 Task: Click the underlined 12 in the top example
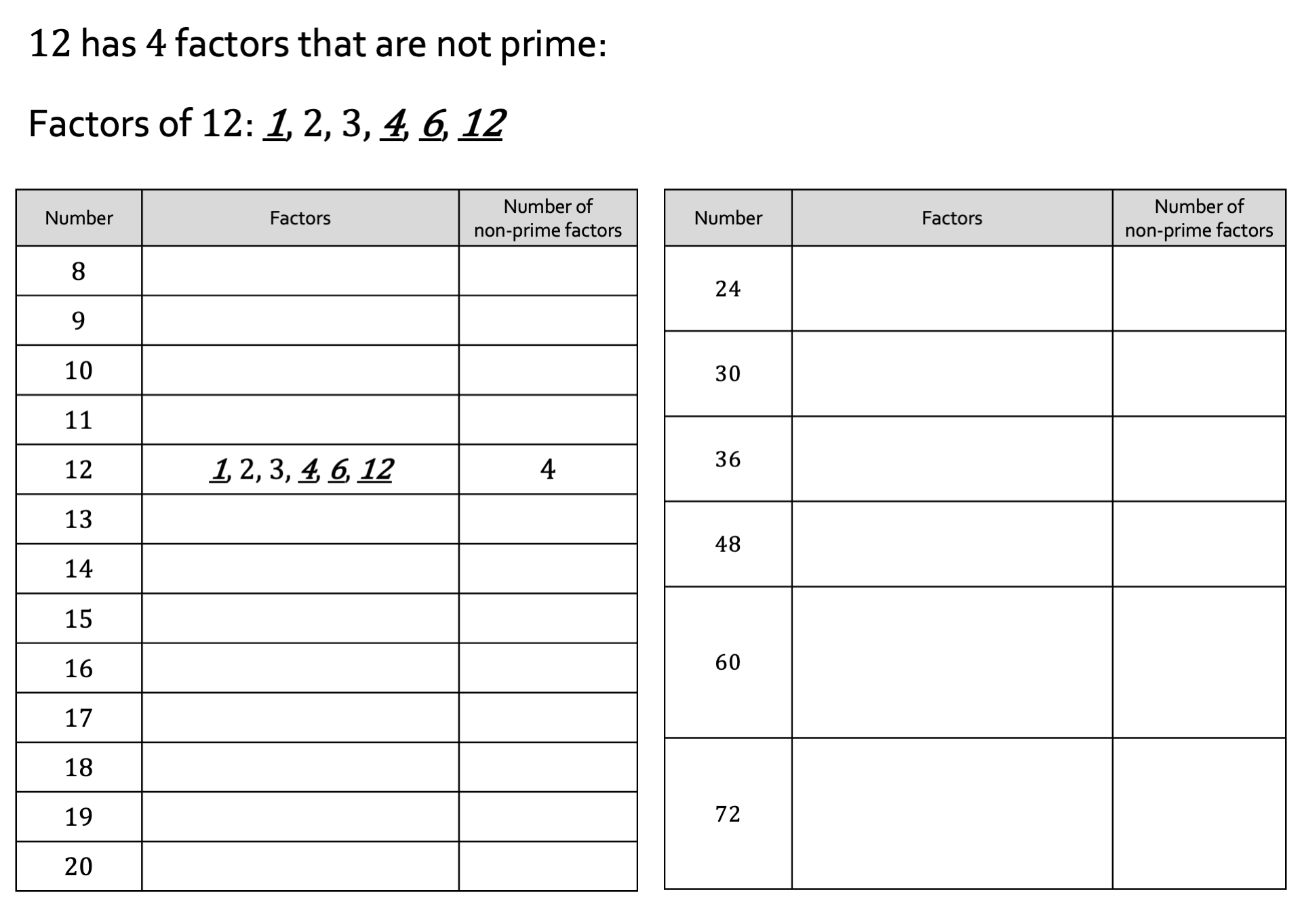point(481,124)
